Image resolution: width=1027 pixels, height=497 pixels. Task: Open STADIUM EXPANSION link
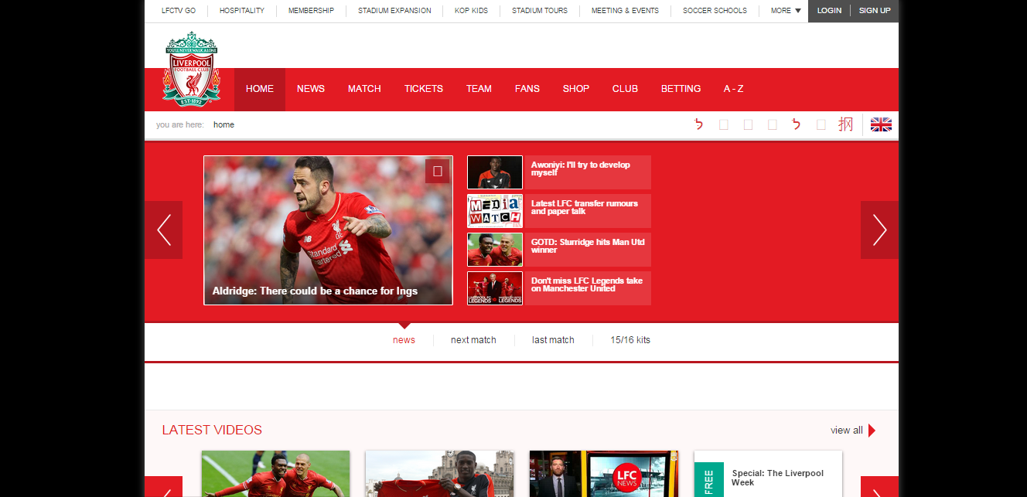point(394,11)
